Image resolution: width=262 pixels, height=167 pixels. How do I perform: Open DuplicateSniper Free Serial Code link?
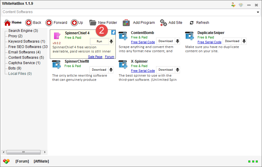pyautogui.click(x=209, y=42)
